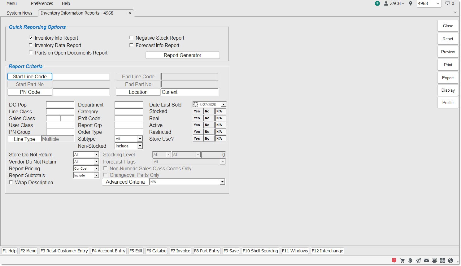Open the Preferences menu

click(x=42, y=3)
